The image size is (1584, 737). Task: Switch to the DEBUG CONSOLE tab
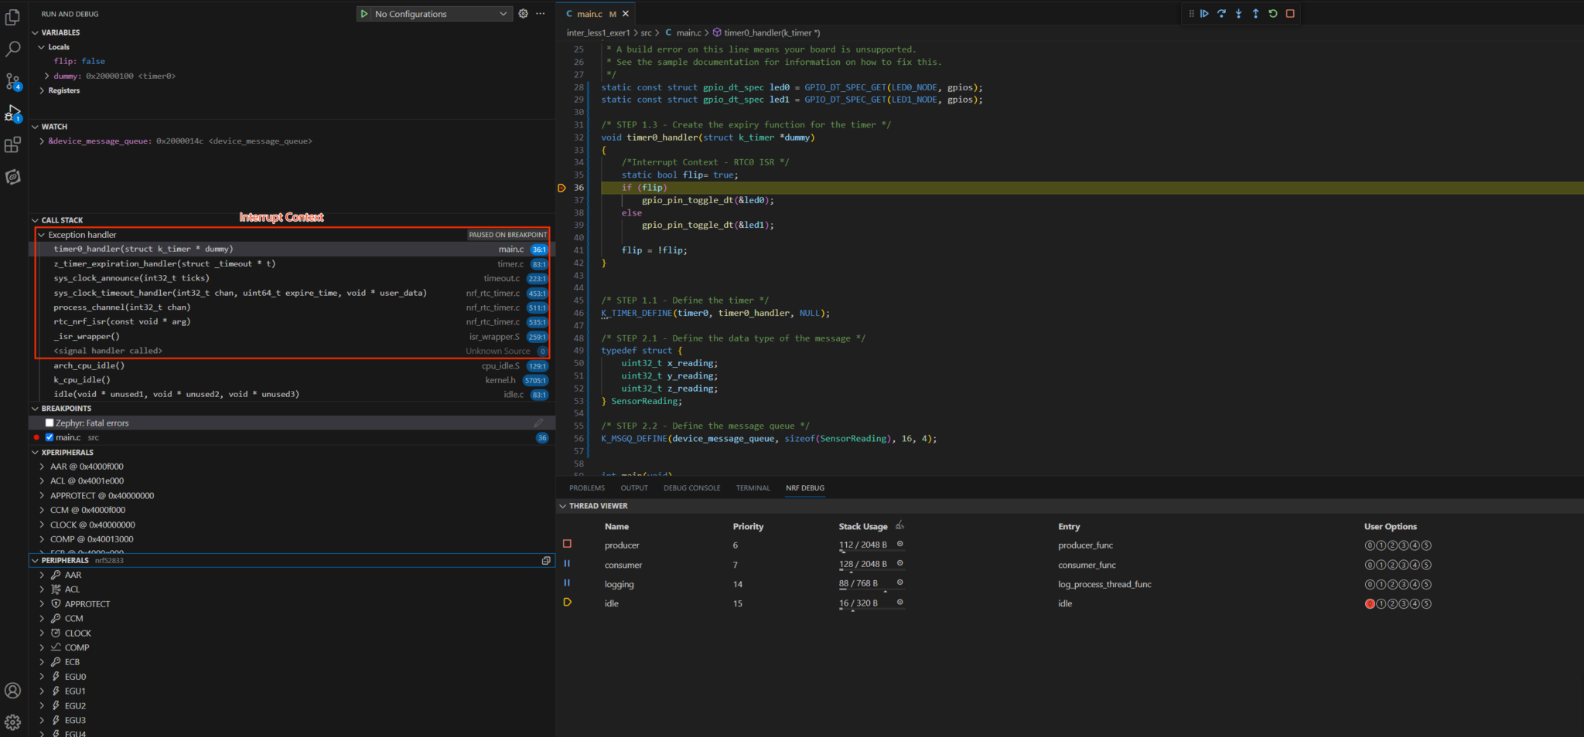pyautogui.click(x=691, y=487)
